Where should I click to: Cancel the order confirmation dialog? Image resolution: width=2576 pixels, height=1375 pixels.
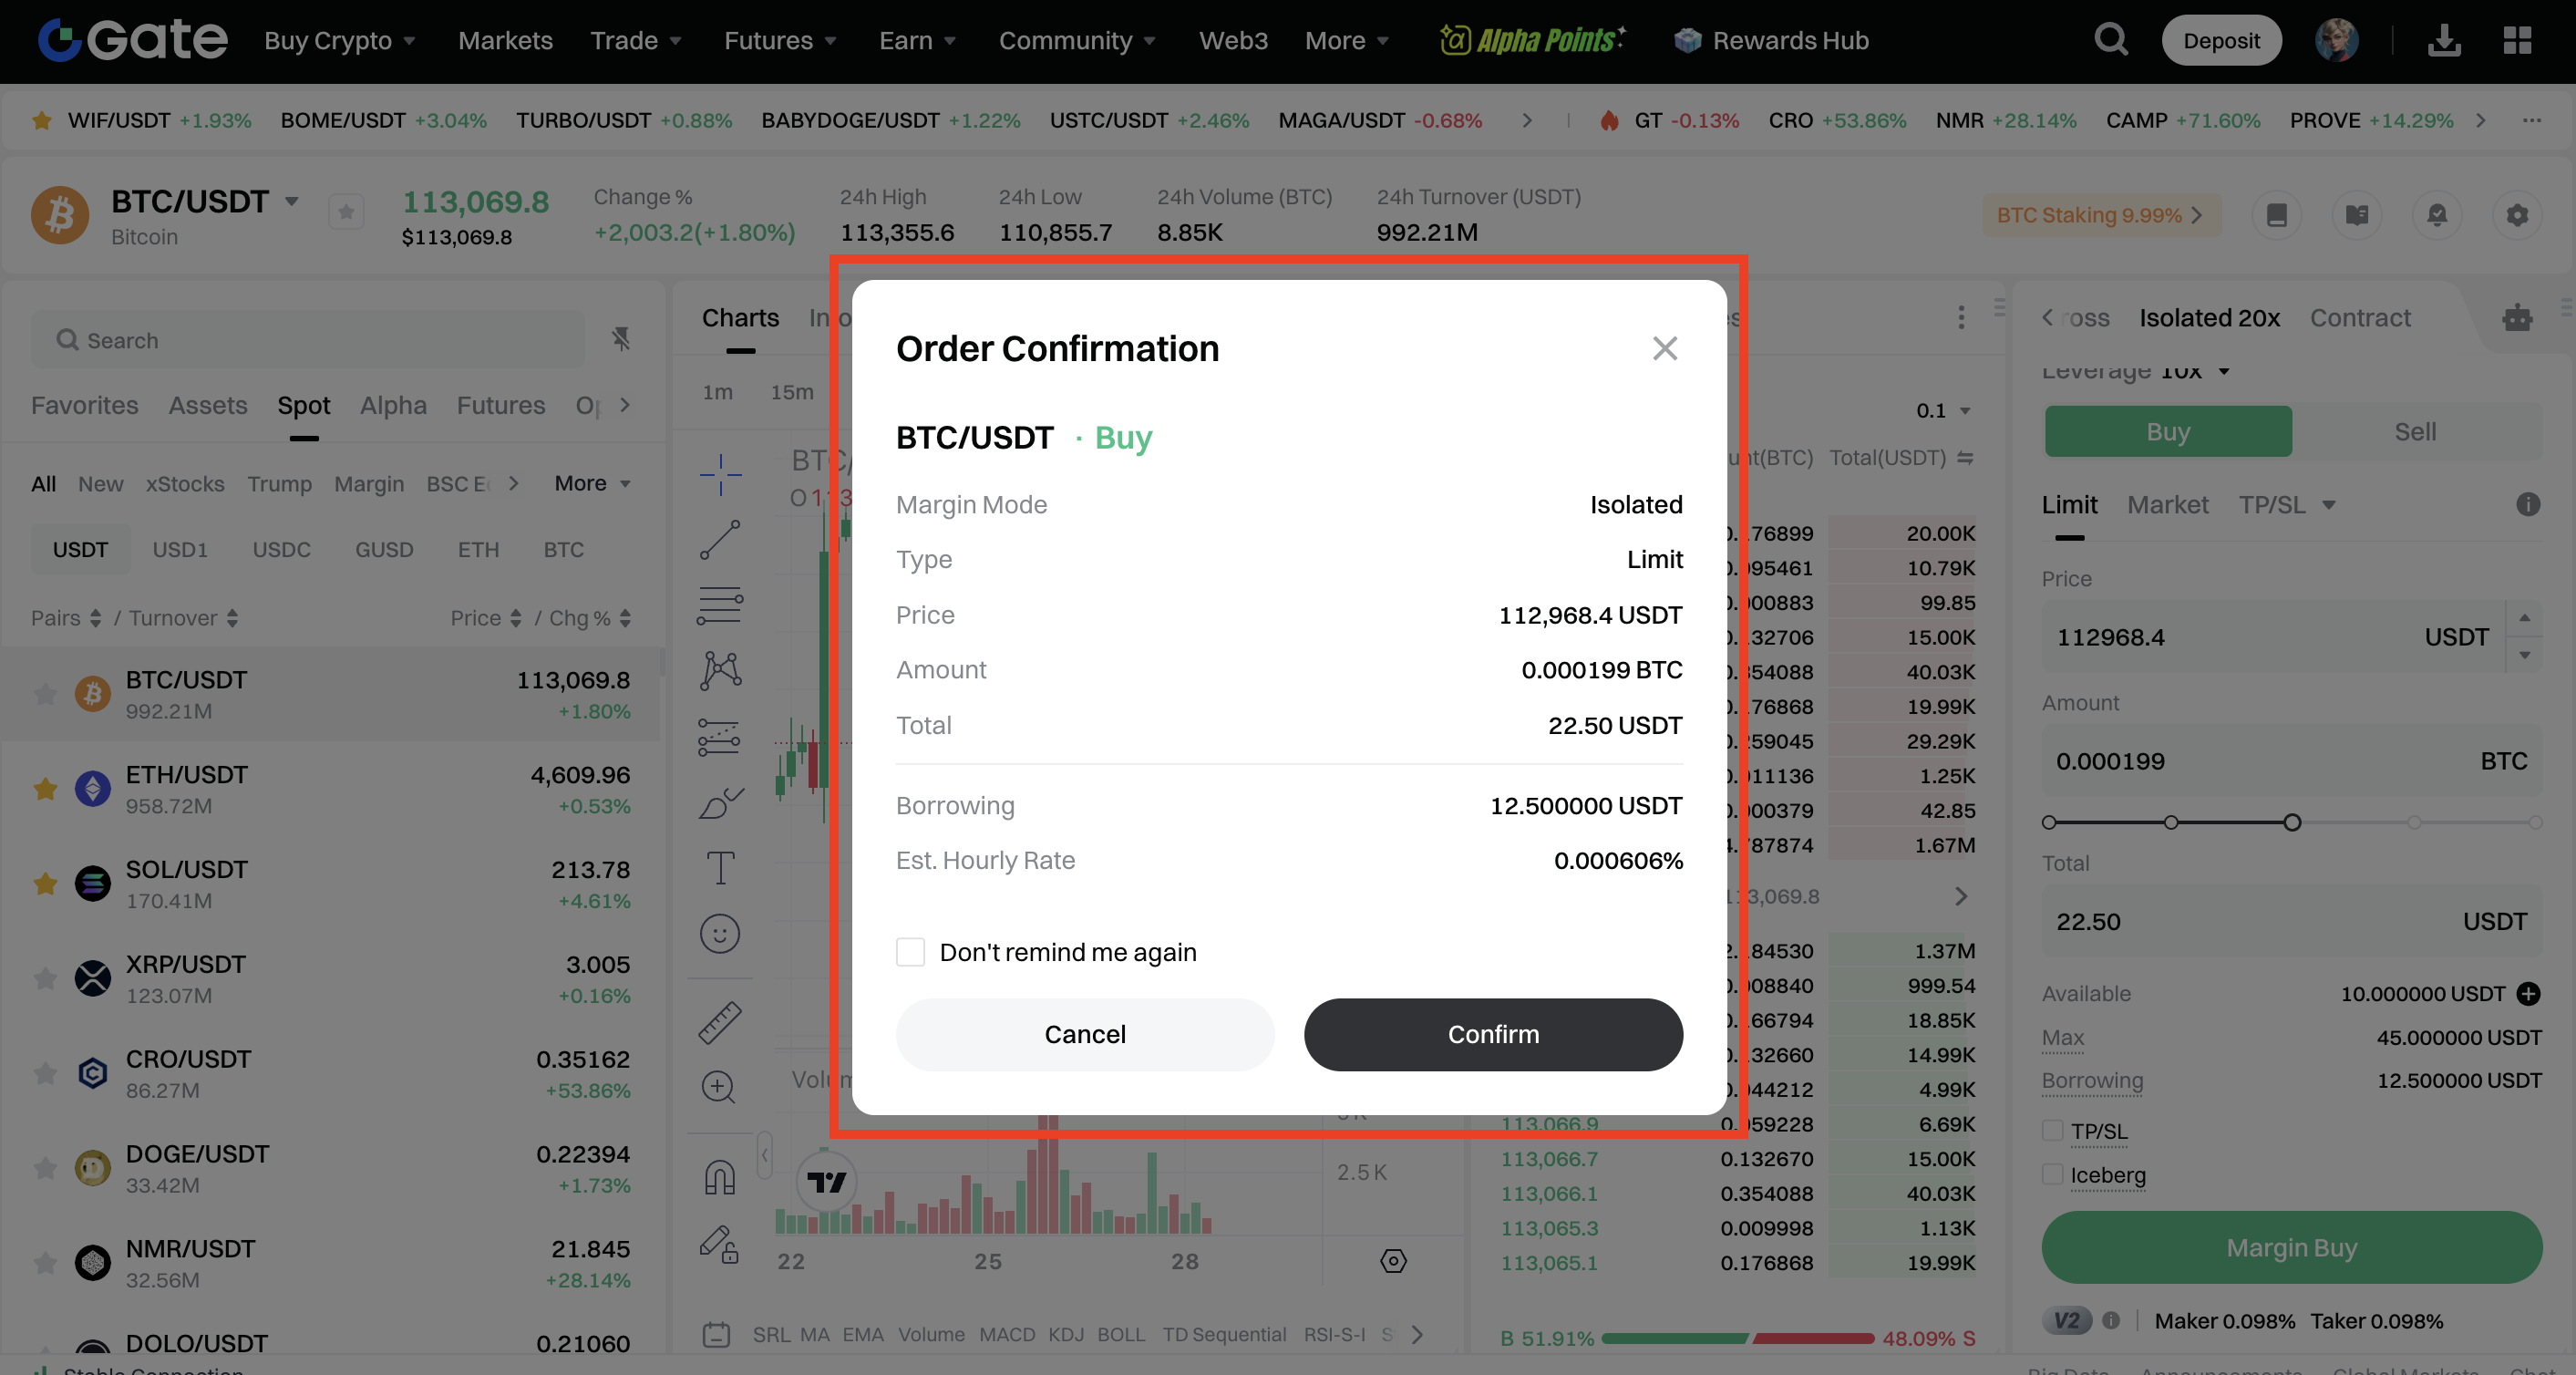pos(1085,1034)
